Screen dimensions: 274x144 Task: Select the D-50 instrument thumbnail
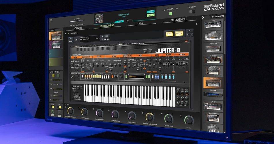click(213, 24)
